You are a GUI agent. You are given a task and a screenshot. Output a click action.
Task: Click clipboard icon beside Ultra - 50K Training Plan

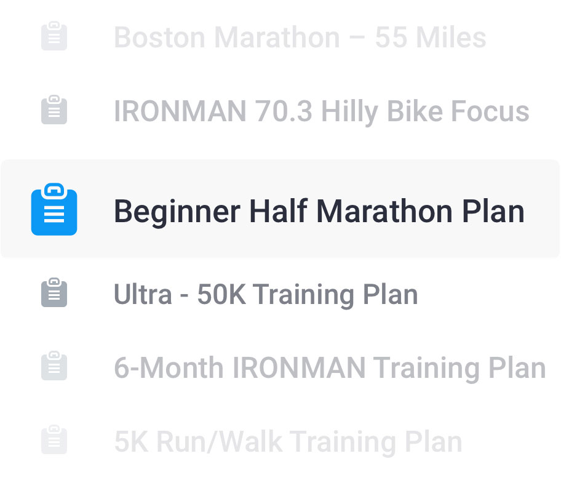[54, 294]
